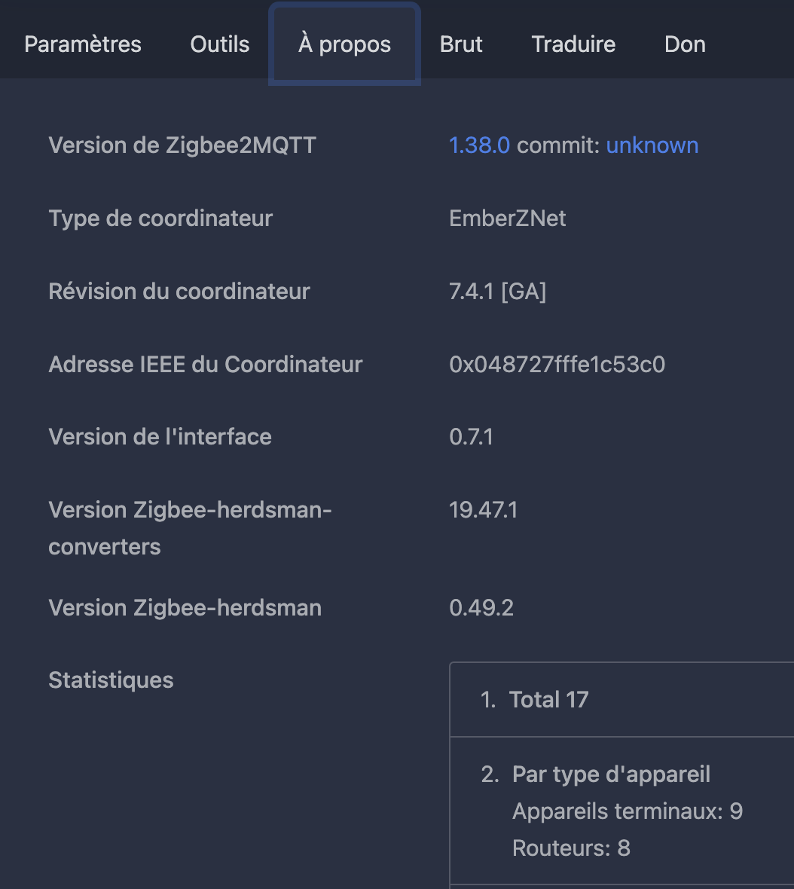Click the Statistiques label
Image resolution: width=794 pixels, height=889 pixels.
pos(111,680)
